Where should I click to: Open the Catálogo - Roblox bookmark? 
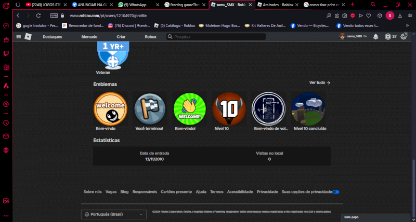pyautogui.click(x=175, y=25)
